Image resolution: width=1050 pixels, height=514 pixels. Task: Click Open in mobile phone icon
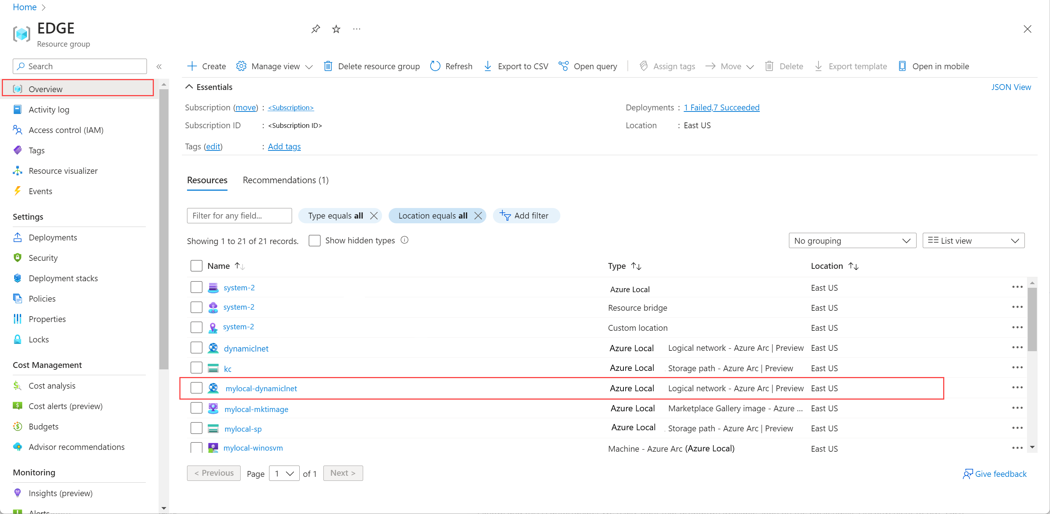[902, 66]
